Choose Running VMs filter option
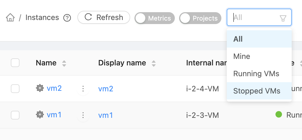This screenshot has height=140, width=302. coord(259,74)
